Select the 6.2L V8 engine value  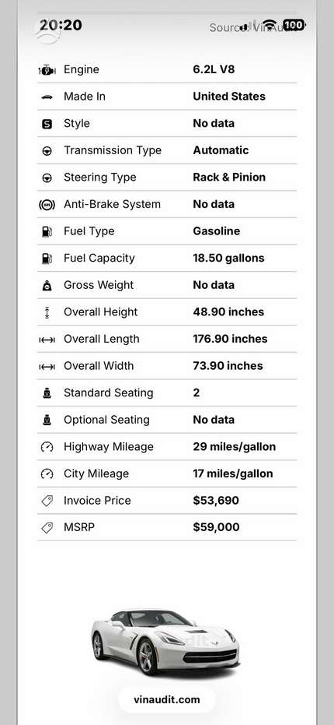coord(215,70)
